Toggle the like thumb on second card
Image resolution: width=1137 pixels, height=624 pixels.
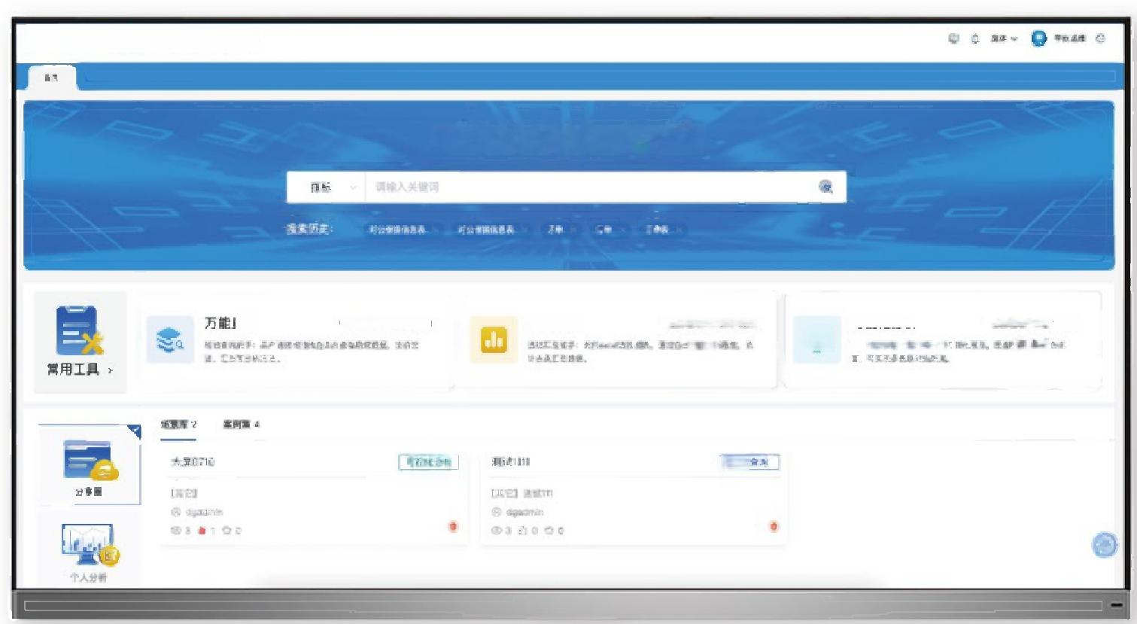click(x=523, y=531)
